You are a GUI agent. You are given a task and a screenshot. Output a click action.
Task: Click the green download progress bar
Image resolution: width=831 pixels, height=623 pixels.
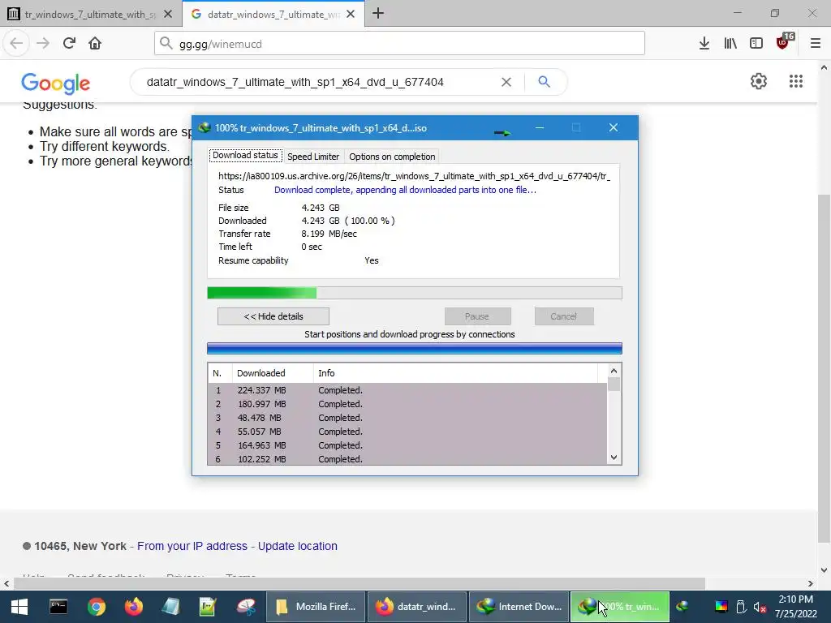point(415,293)
